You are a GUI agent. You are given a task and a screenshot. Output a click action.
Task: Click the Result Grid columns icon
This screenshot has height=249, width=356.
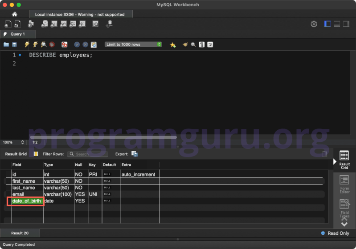click(36, 154)
